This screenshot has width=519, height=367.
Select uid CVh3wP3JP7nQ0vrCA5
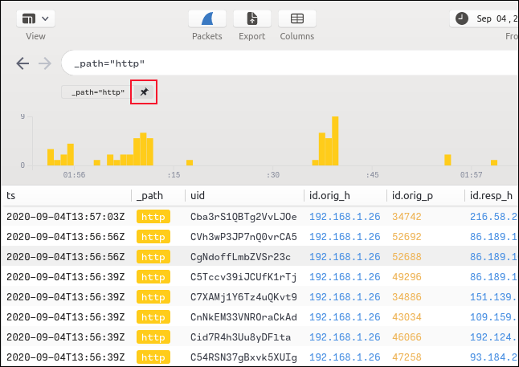pos(243,237)
